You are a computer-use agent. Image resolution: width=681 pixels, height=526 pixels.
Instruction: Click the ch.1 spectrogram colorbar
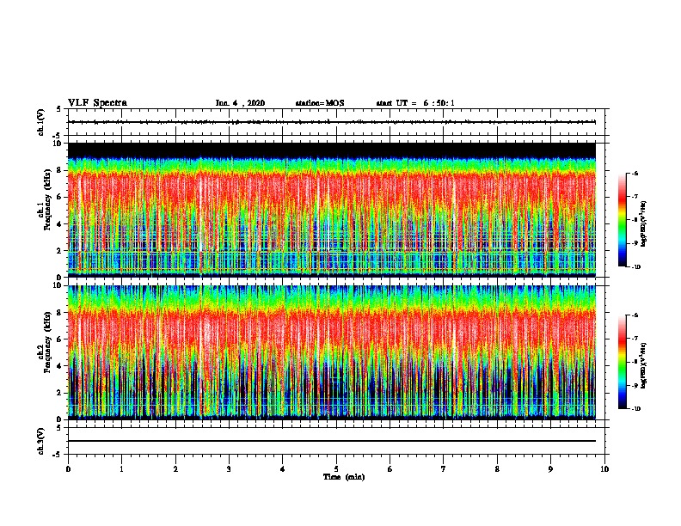(622, 220)
